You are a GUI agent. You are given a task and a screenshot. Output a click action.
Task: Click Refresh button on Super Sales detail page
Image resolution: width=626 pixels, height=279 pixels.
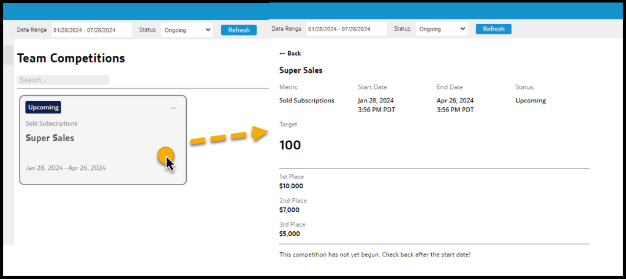[493, 29]
